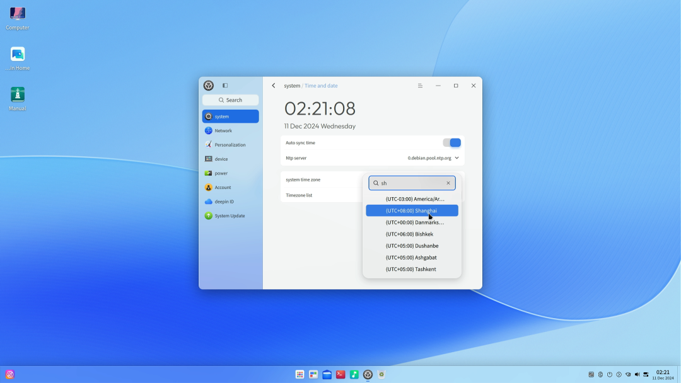The height and width of the screenshot is (383, 681).
Task: Click the system breadcrumb link
Action: (x=292, y=86)
